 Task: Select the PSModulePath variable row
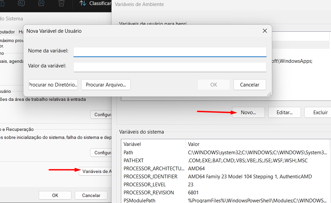tap(225, 200)
